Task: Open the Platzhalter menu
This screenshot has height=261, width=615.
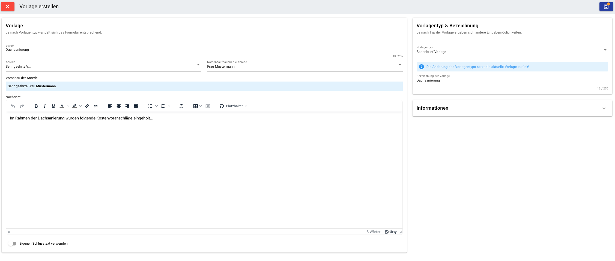Action: pyautogui.click(x=234, y=106)
